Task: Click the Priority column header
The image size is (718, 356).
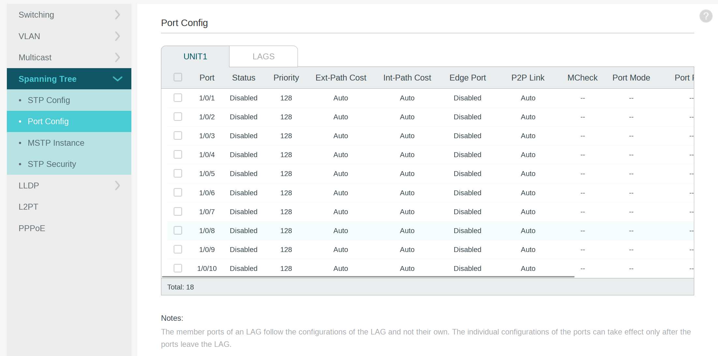Action: point(286,78)
